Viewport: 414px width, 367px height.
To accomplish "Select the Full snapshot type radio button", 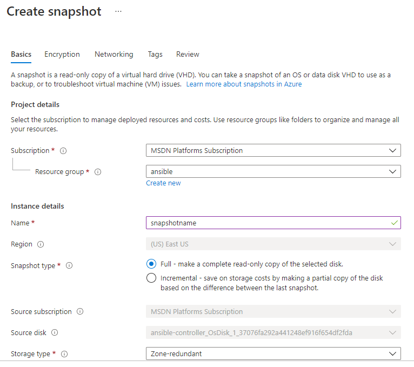I will (x=151, y=264).
